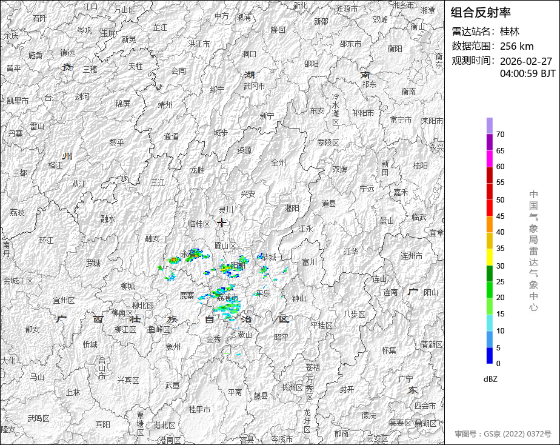
Task: Click the 组合反射率 title text
Action: [x=481, y=13]
